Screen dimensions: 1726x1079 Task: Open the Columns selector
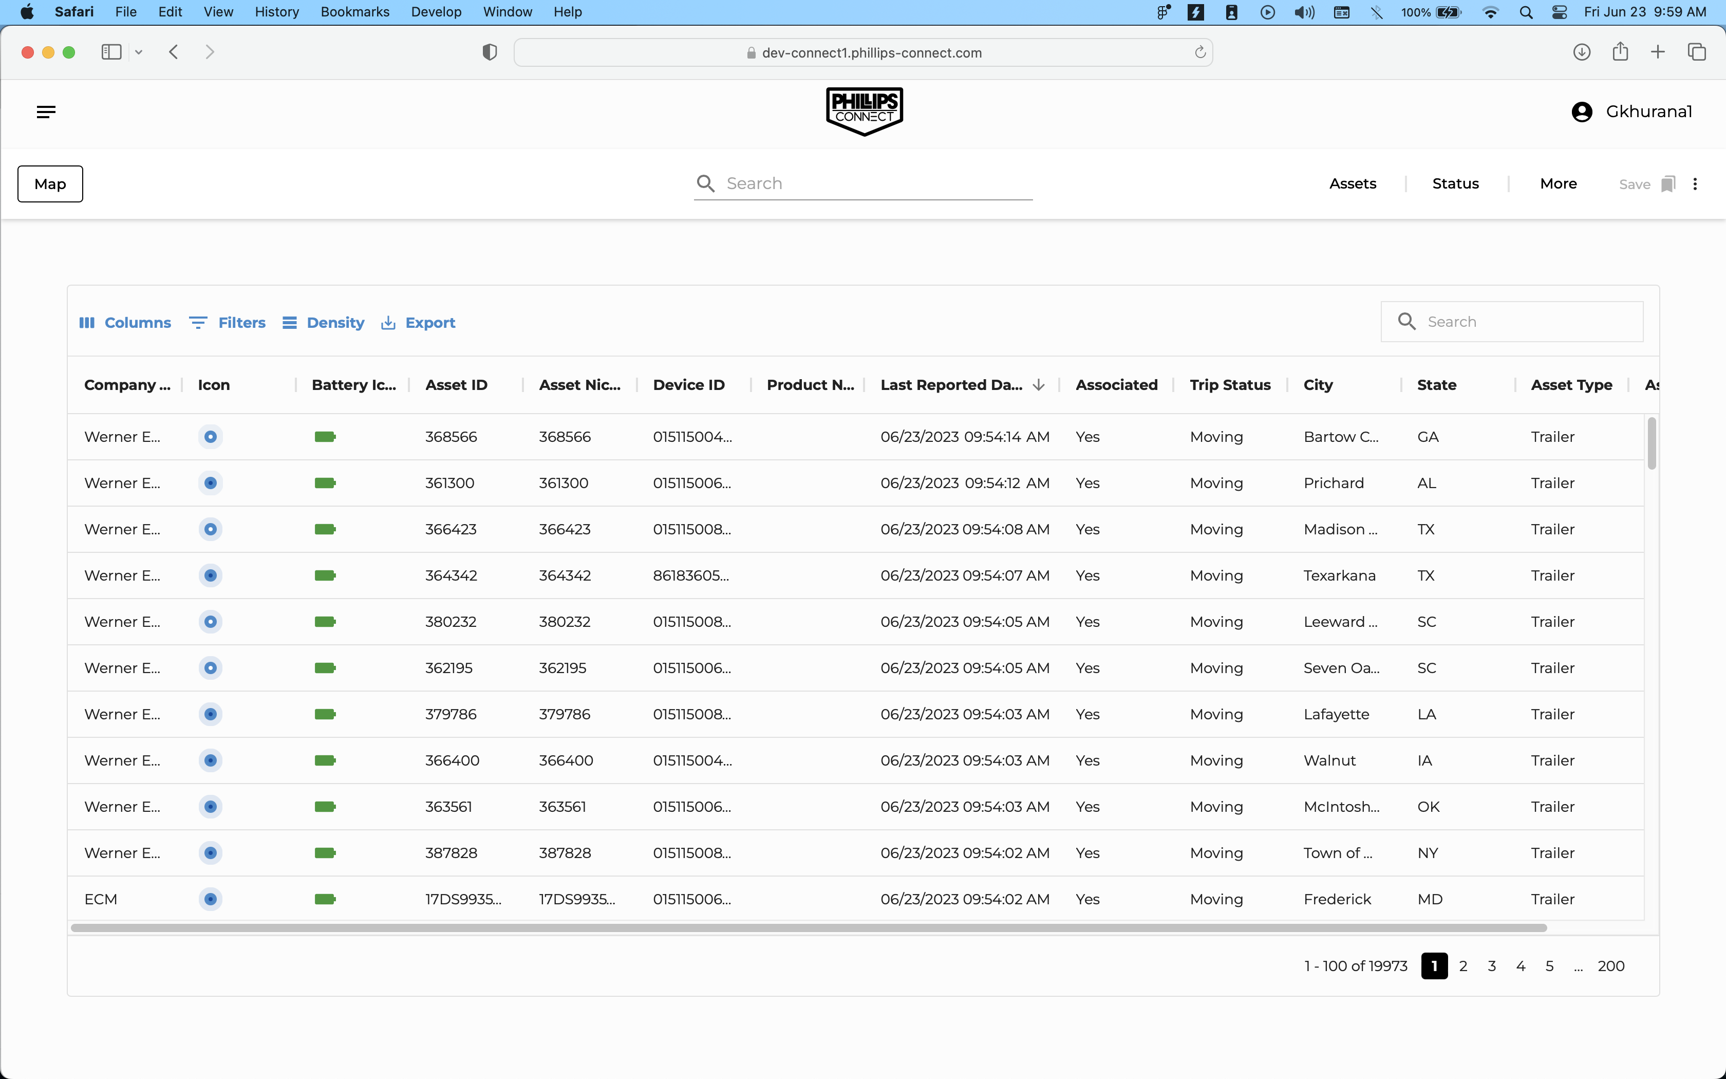pyautogui.click(x=125, y=323)
